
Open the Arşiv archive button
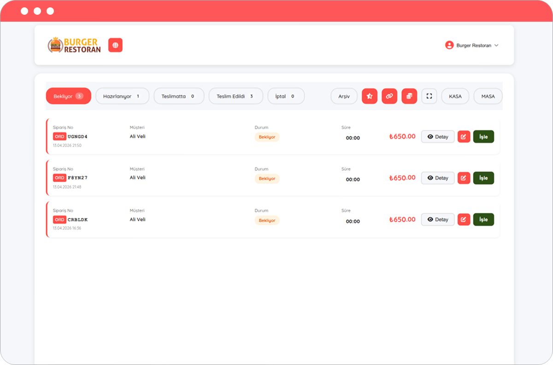[x=344, y=96]
